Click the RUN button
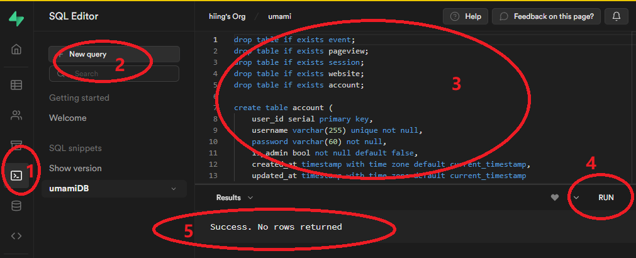This screenshot has width=636, height=258. coord(606,198)
